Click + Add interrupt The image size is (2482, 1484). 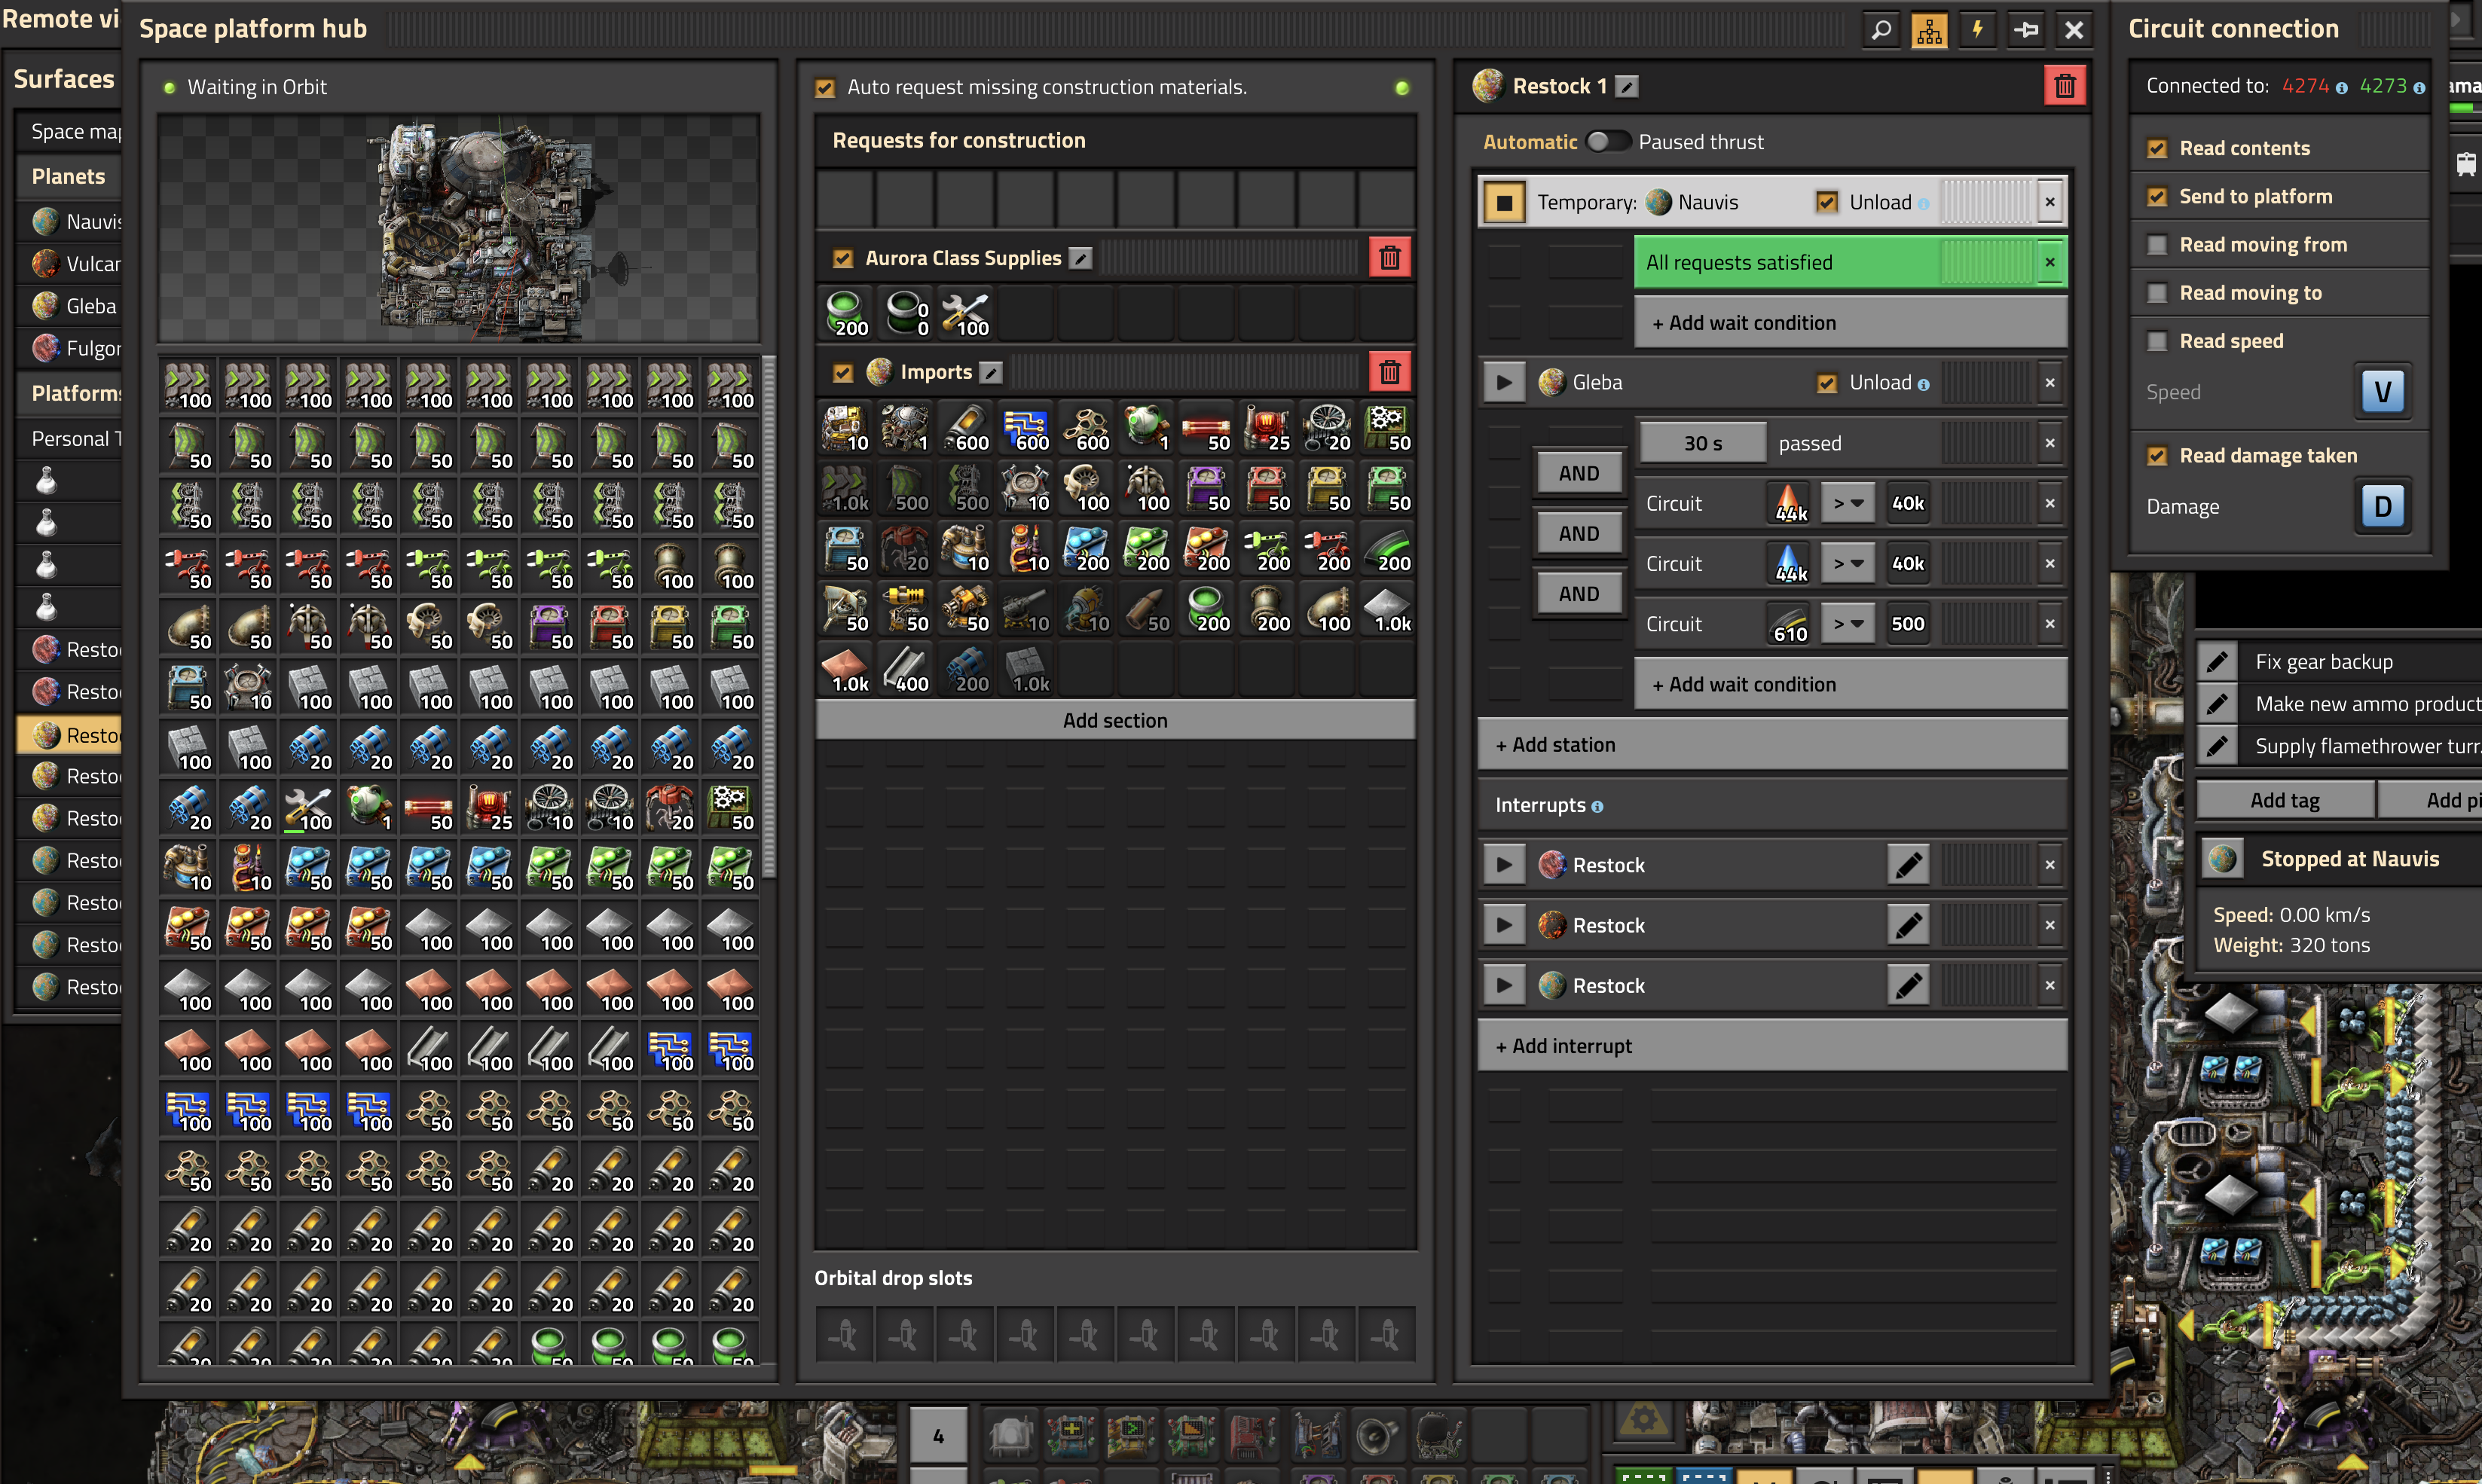click(1772, 1046)
